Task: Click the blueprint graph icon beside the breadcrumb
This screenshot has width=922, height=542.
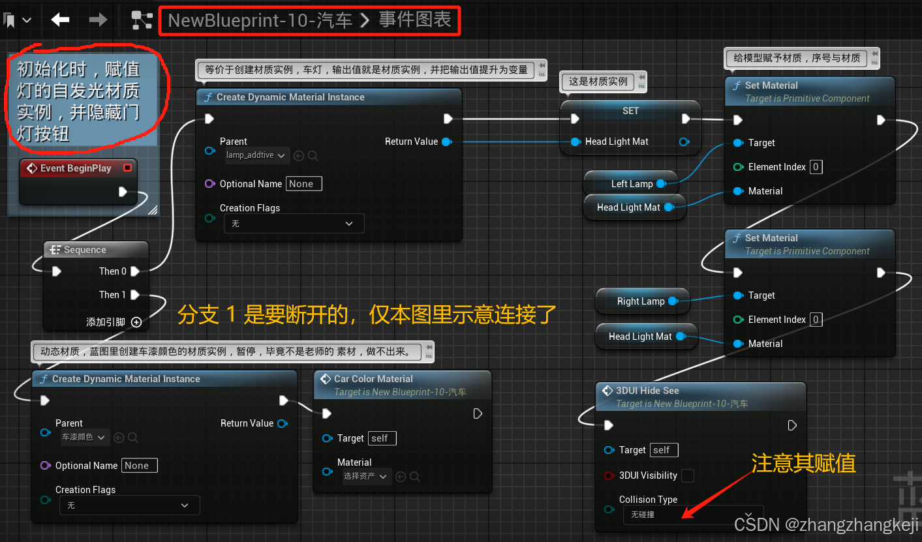Action: [142, 20]
